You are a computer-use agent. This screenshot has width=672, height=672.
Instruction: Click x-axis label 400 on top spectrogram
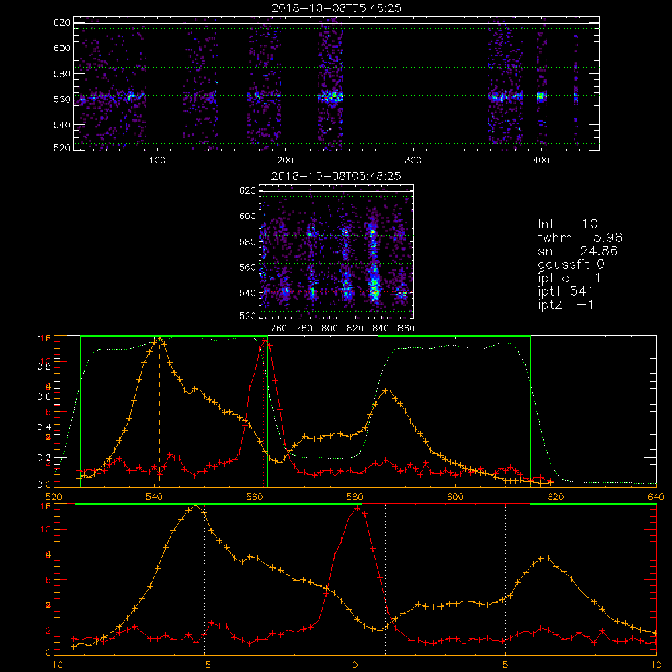pyautogui.click(x=541, y=161)
